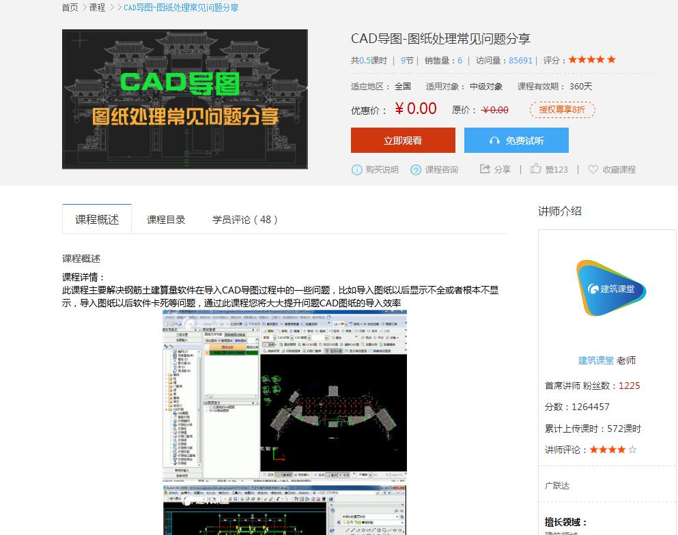Open the 学员评论（48） tab
Image resolution: width=678 pixels, height=535 pixels.
point(244,220)
